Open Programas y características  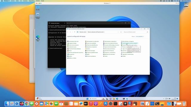pos(109,53)
